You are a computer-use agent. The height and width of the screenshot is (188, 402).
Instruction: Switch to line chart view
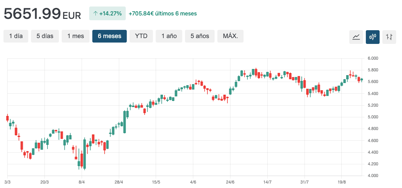356,37
